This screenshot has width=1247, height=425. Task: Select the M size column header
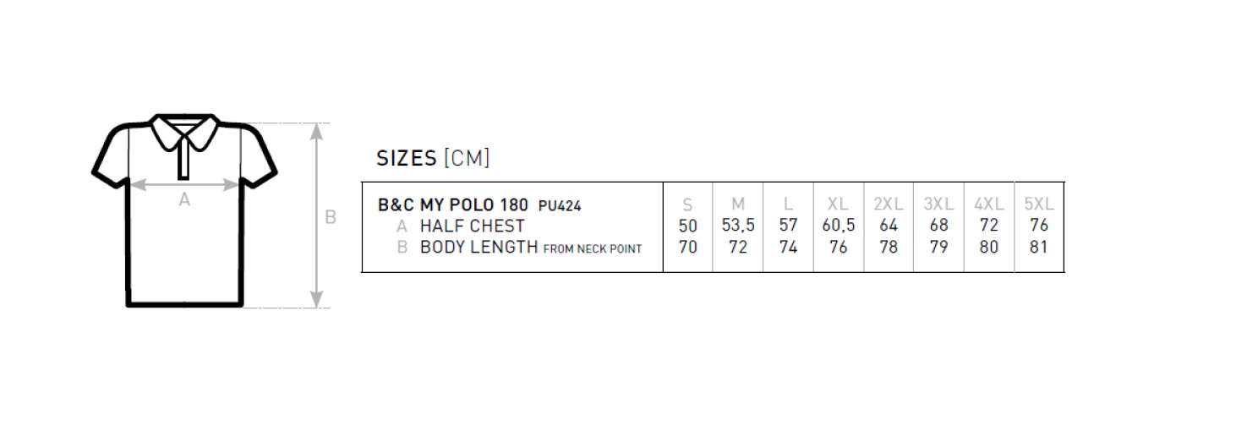pyautogui.click(x=738, y=204)
